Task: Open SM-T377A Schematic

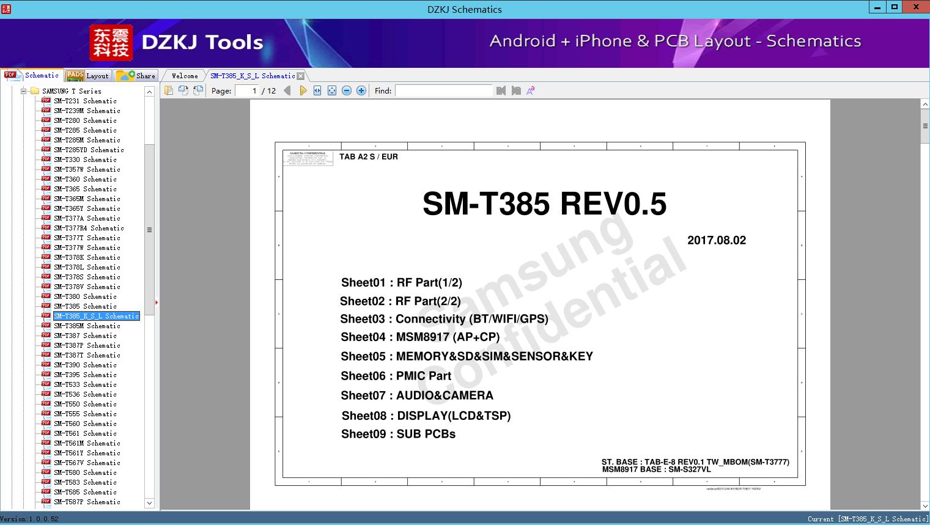Action: point(87,218)
